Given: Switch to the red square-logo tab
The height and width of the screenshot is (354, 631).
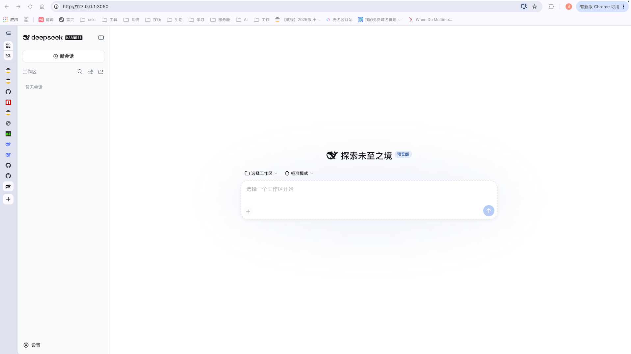Looking at the screenshot, I should 8,102.
